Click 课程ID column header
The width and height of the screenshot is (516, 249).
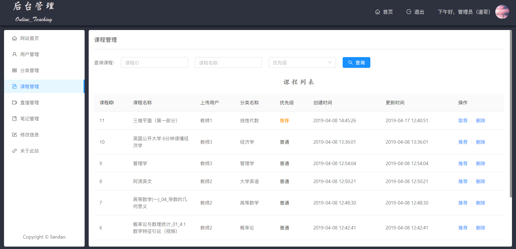(107, 103)
